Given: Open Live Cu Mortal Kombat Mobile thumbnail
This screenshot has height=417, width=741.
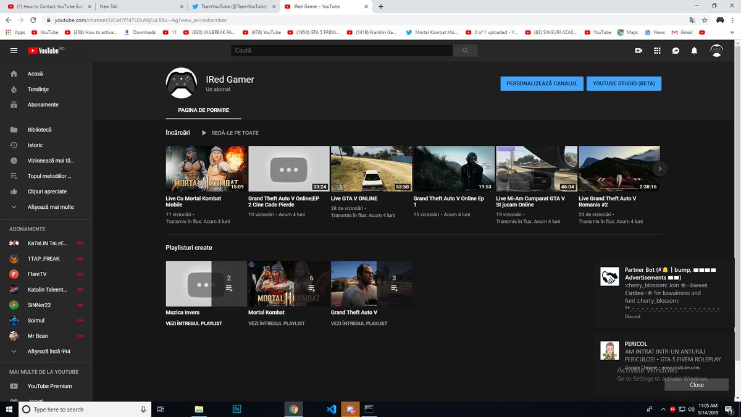Looking at the screenshot, I should click(206, 169).
